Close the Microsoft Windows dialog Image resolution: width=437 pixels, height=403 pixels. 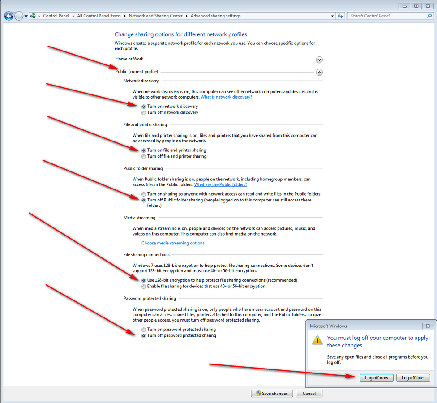point(428,326)
